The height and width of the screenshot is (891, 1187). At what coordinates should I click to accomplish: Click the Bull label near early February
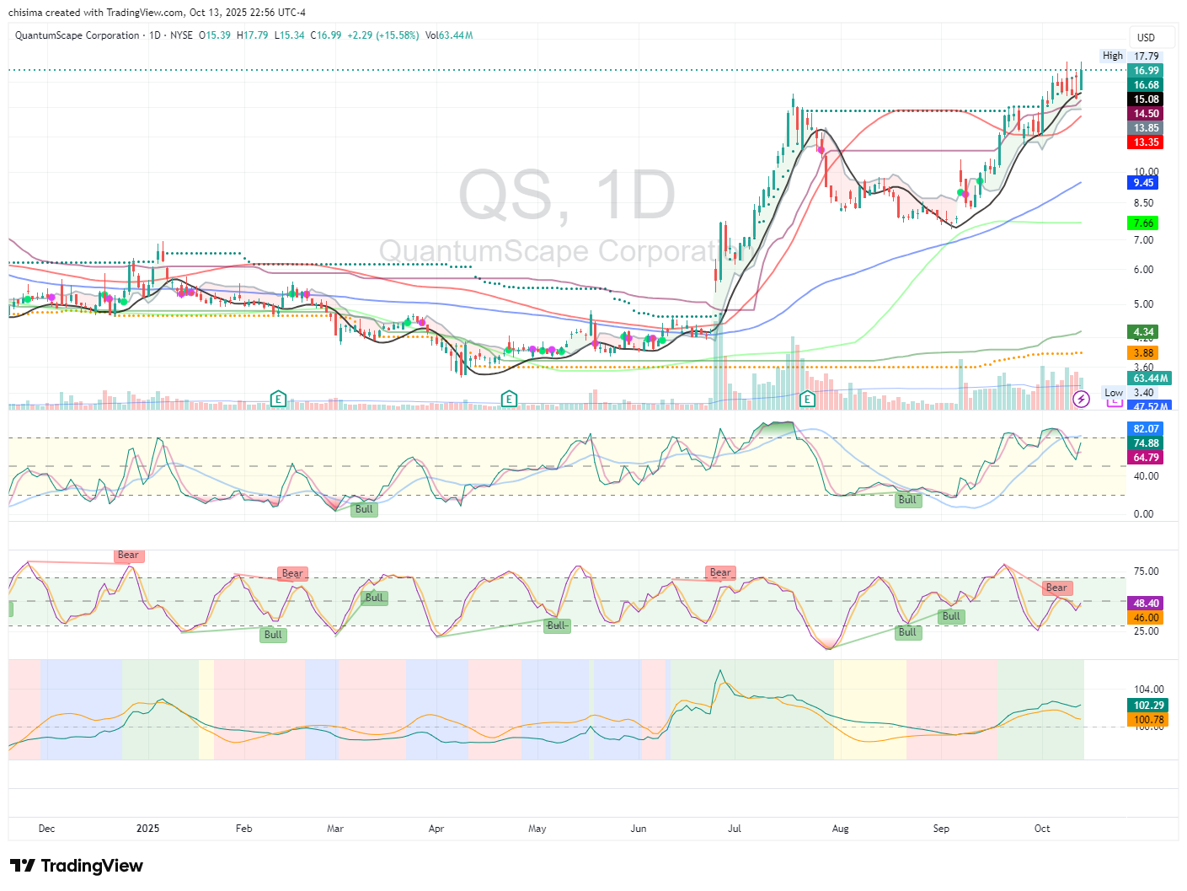pyautogui.click(x=273, y=635)
